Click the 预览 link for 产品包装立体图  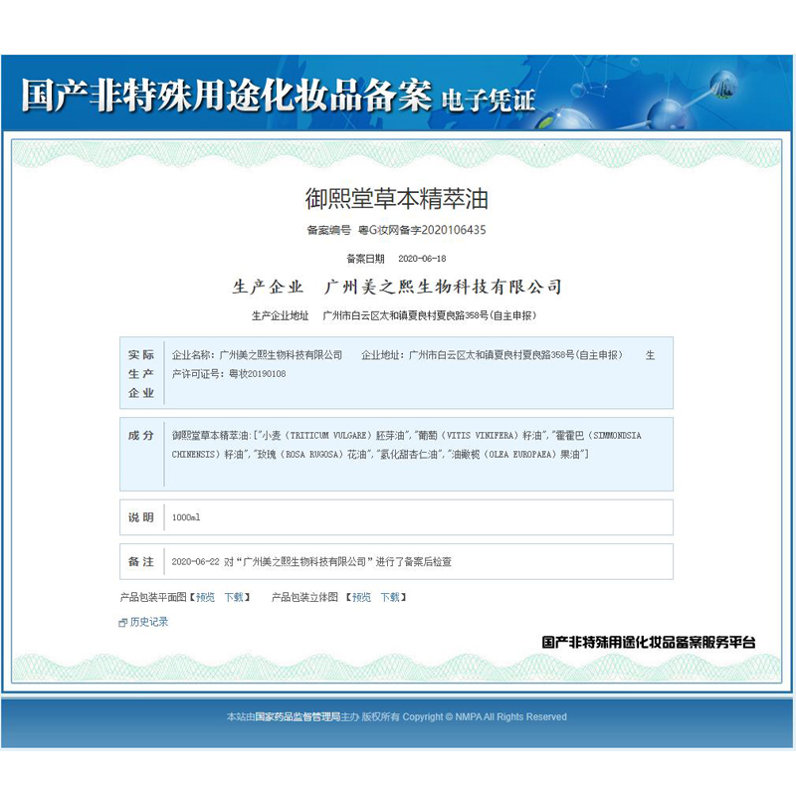[362, 597]
